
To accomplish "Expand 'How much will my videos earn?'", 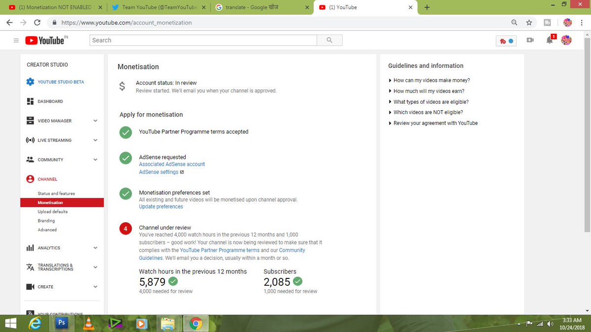I will point(427,91).
